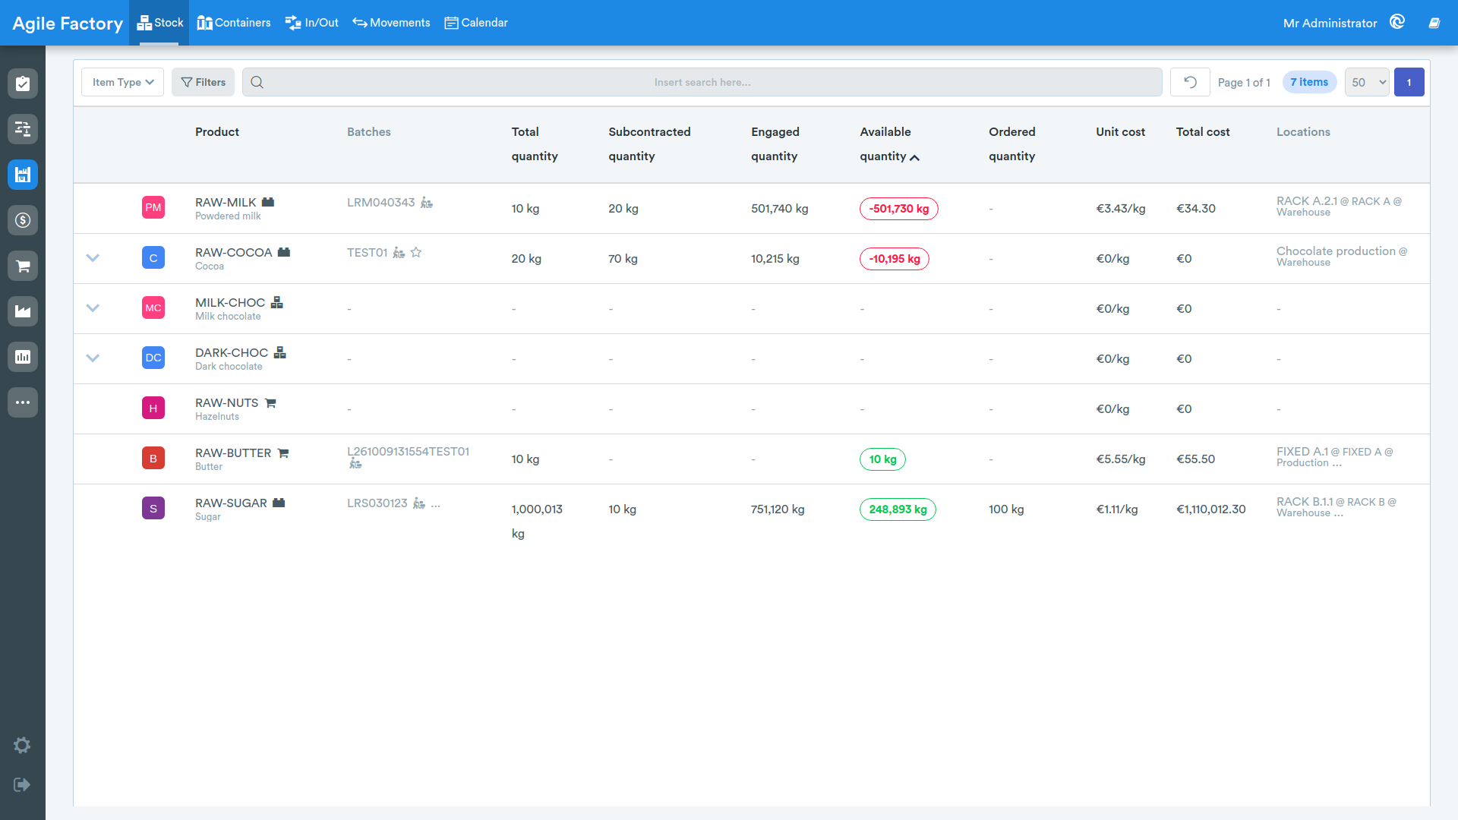Open the reports chart sidebar icon
The image size is (1458, 820).
coord(23,357)
